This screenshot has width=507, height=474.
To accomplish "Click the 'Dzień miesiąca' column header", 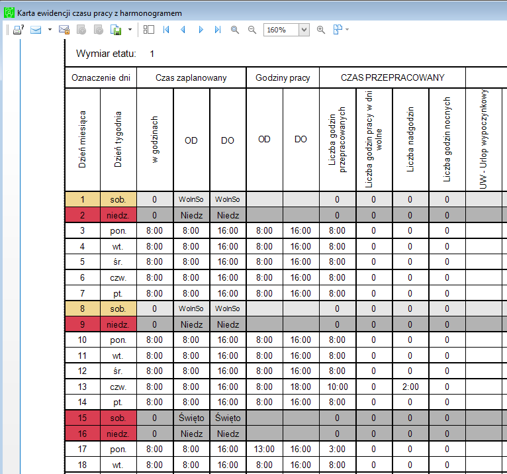I will (83, 140).
